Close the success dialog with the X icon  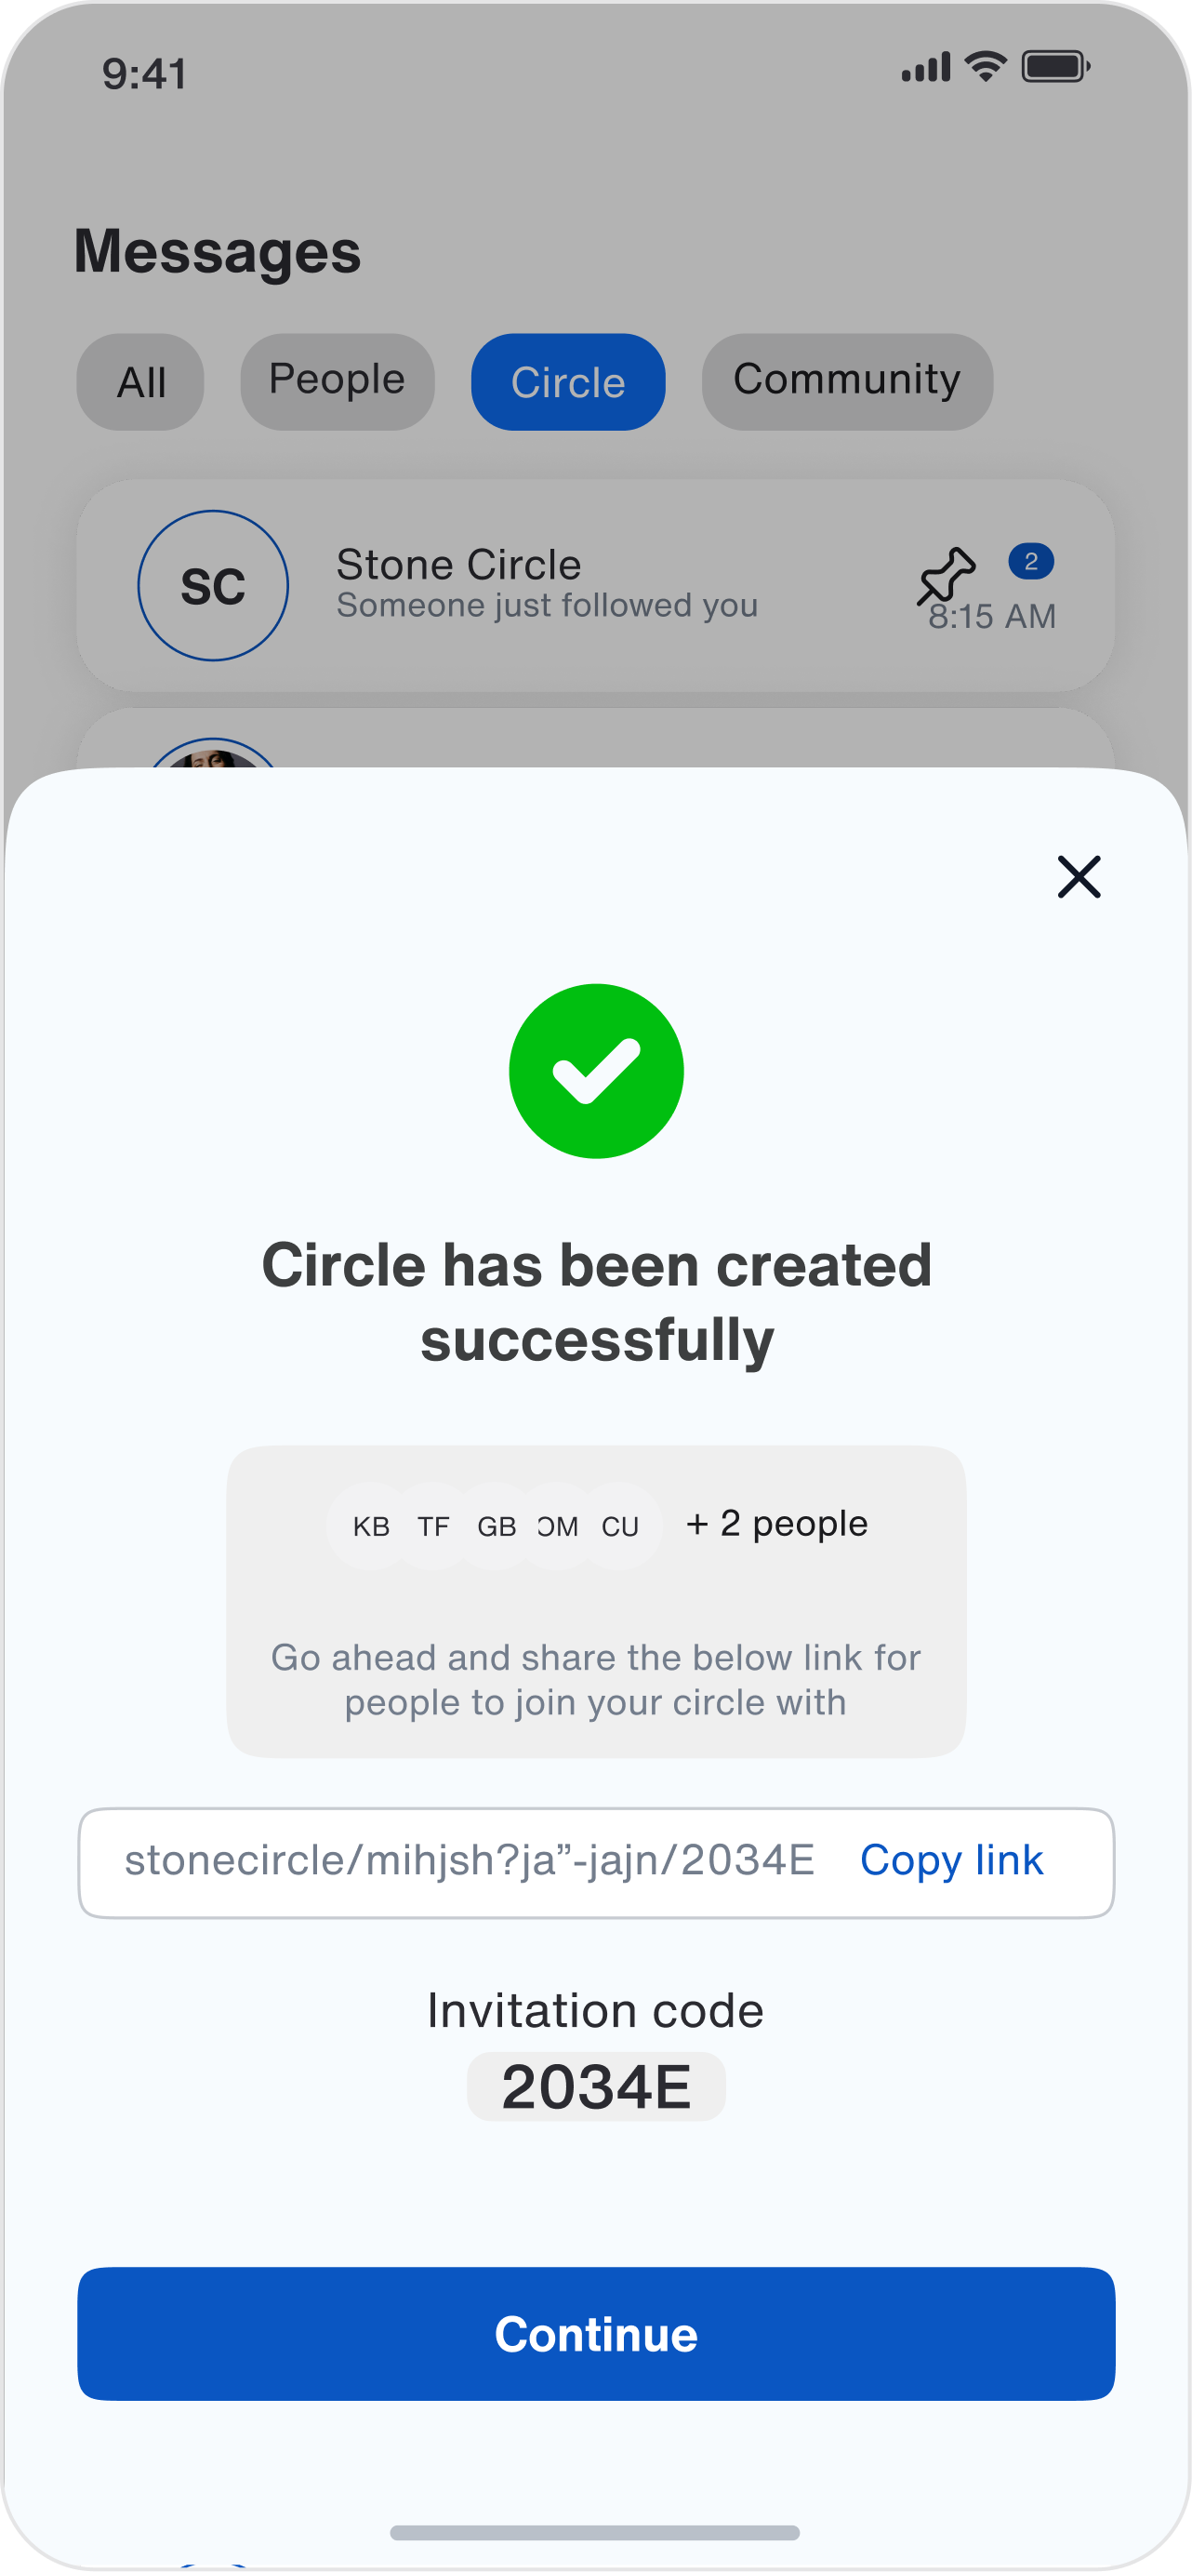tap(1079, 876)
